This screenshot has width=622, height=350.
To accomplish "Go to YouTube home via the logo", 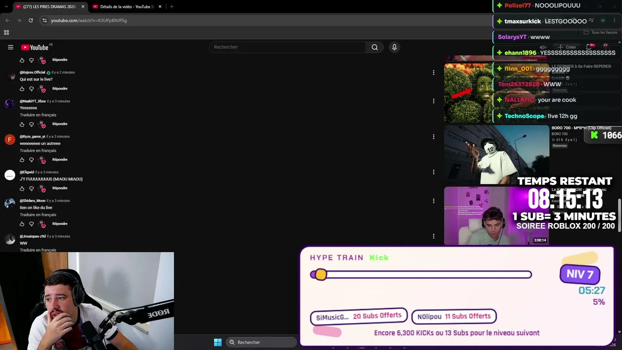I will [35, 47].
